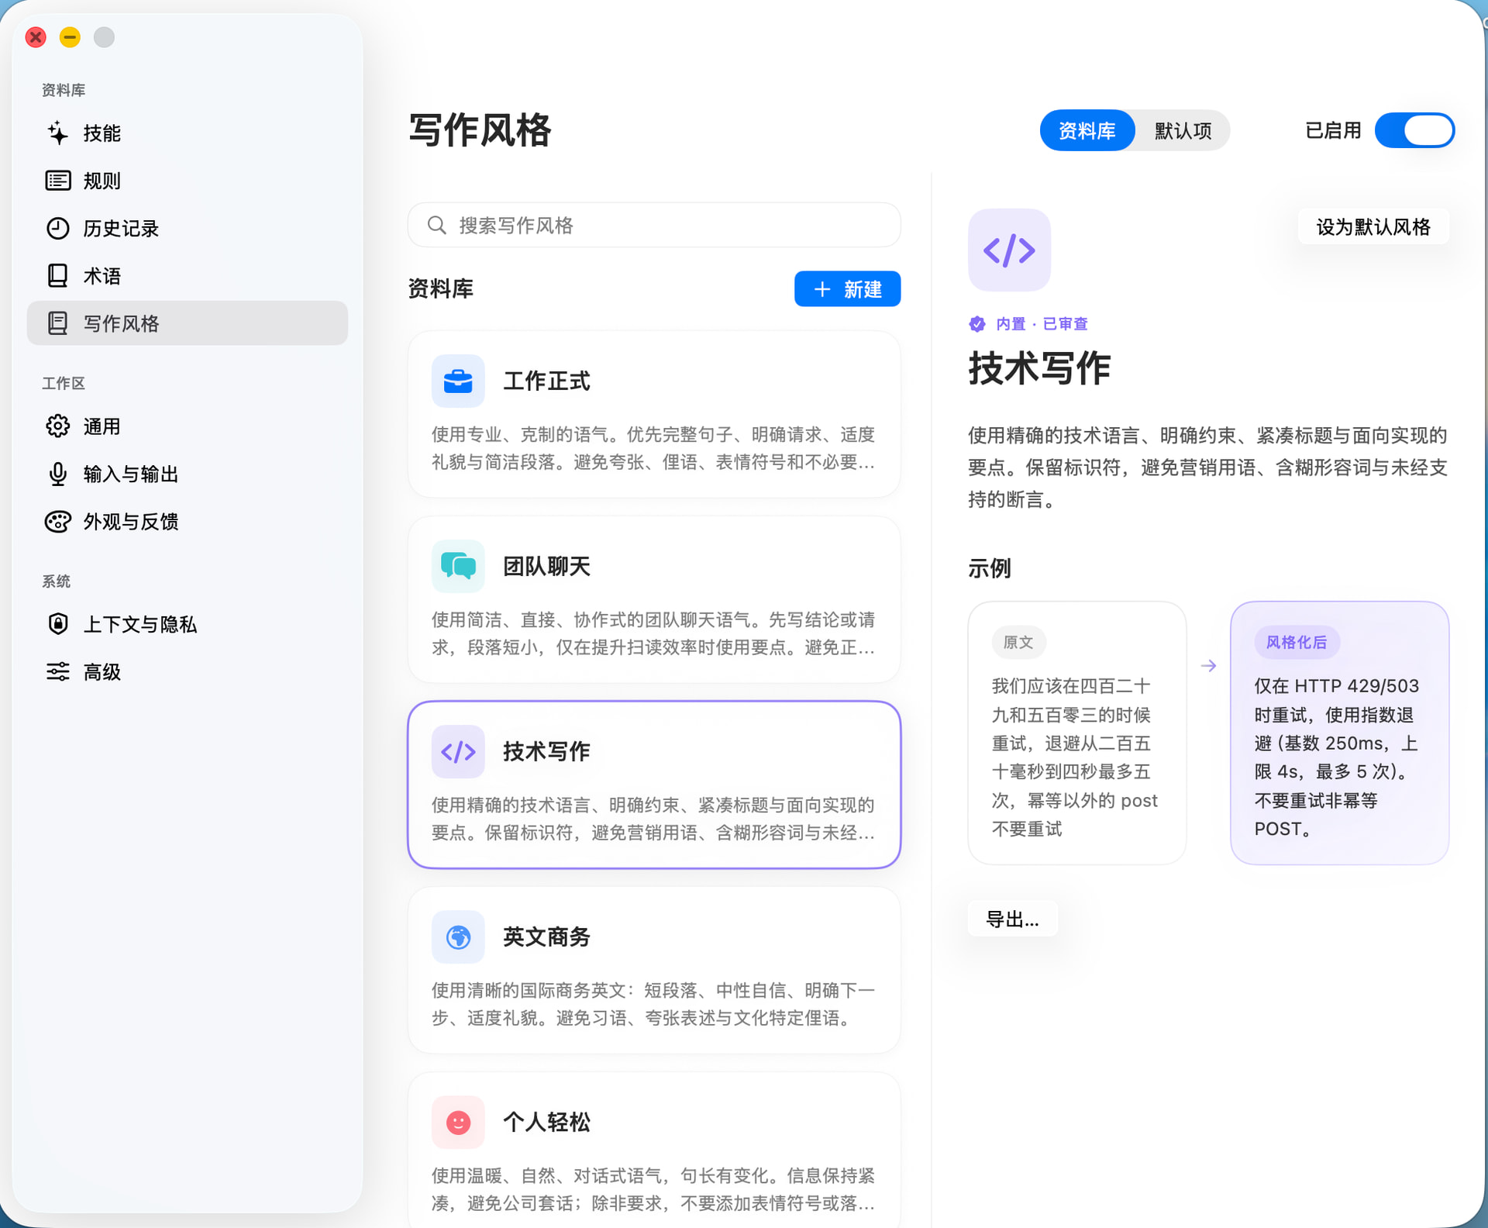Click the 通用 gear icon

pyautogui.click(x=57, y=426)
